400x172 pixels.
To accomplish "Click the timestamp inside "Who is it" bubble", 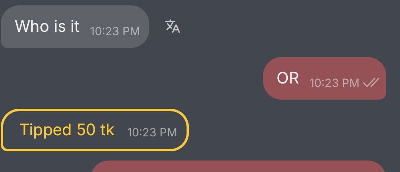I will point(115,31).
